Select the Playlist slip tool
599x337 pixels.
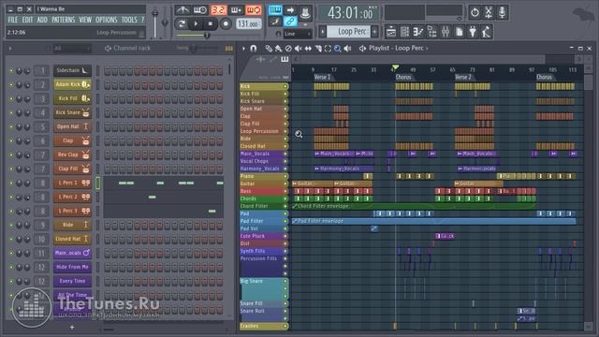click(308, 49)
